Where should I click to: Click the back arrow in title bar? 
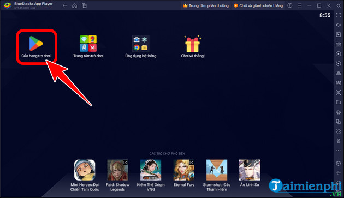click(x=65, y=5)
